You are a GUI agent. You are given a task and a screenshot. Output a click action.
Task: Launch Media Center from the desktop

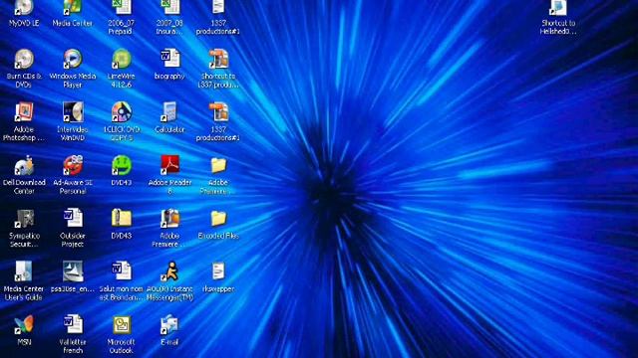[73, 8]
